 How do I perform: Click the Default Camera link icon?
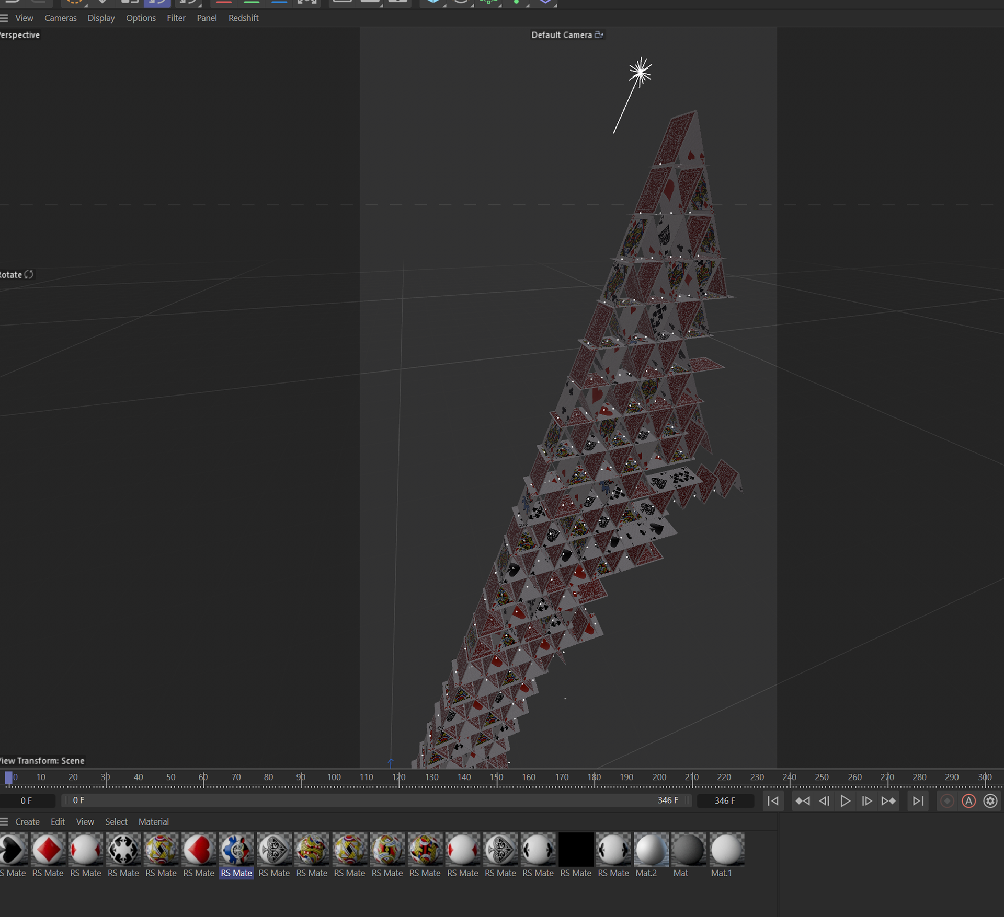click(x=599, y=34)
